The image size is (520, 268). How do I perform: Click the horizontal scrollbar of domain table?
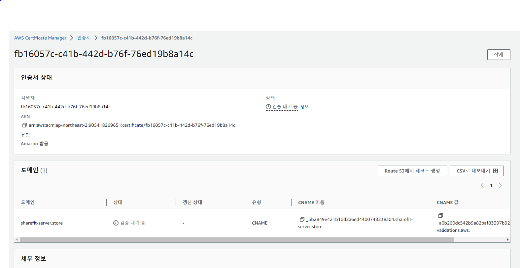(236, 240)
